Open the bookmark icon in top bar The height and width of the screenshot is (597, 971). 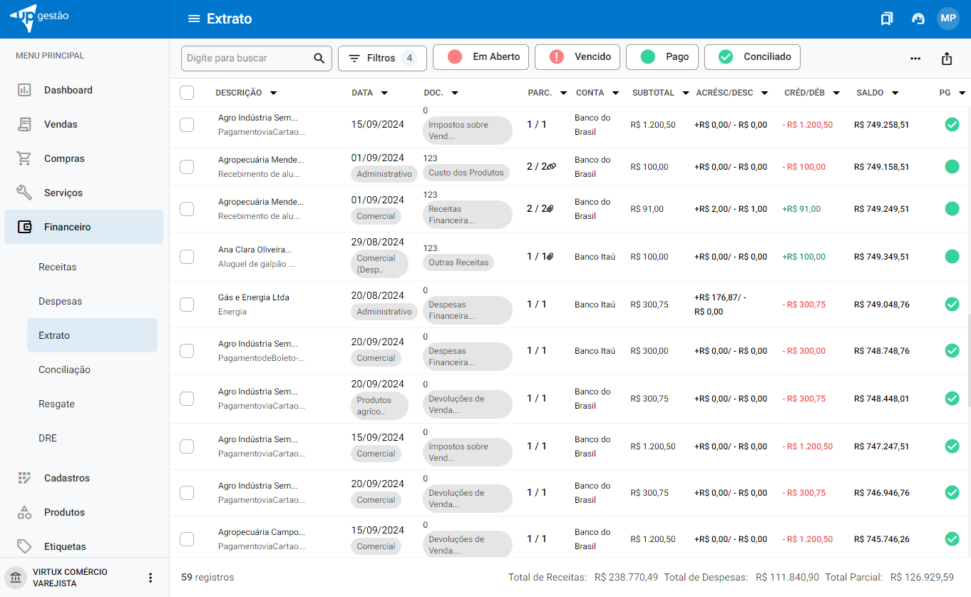coord(886,19)
